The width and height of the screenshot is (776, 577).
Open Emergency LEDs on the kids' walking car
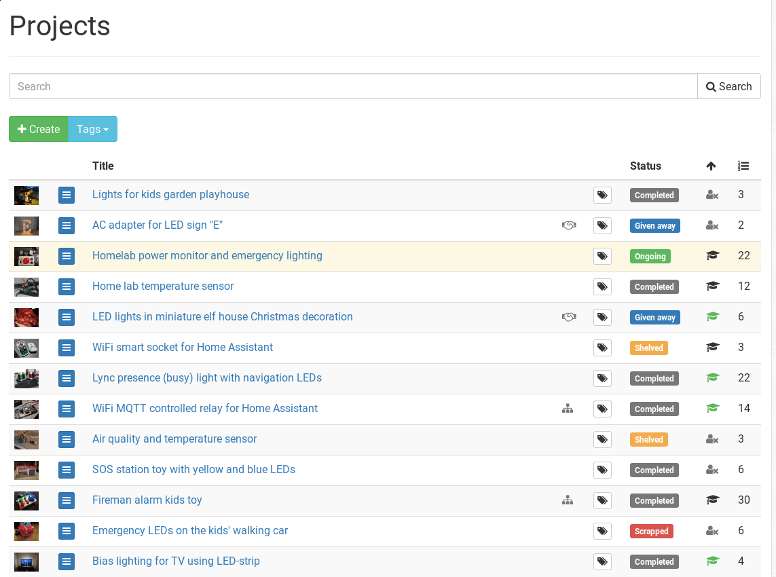click(x=190, y=531)
